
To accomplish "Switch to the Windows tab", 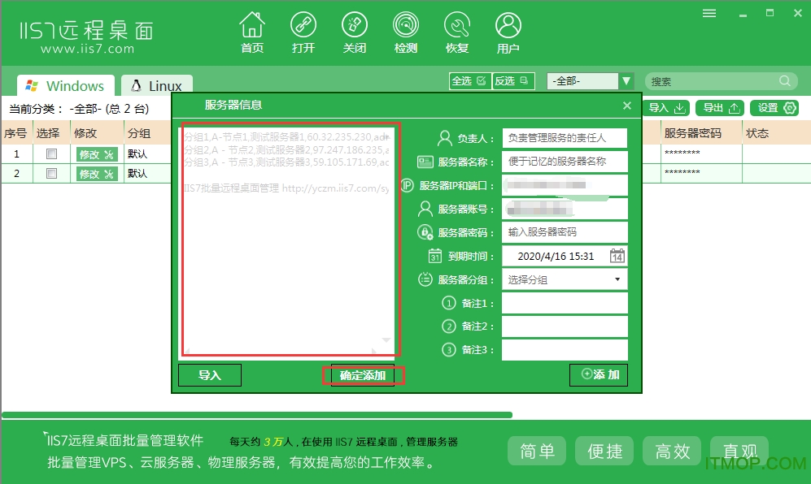I will coord(66,86).
